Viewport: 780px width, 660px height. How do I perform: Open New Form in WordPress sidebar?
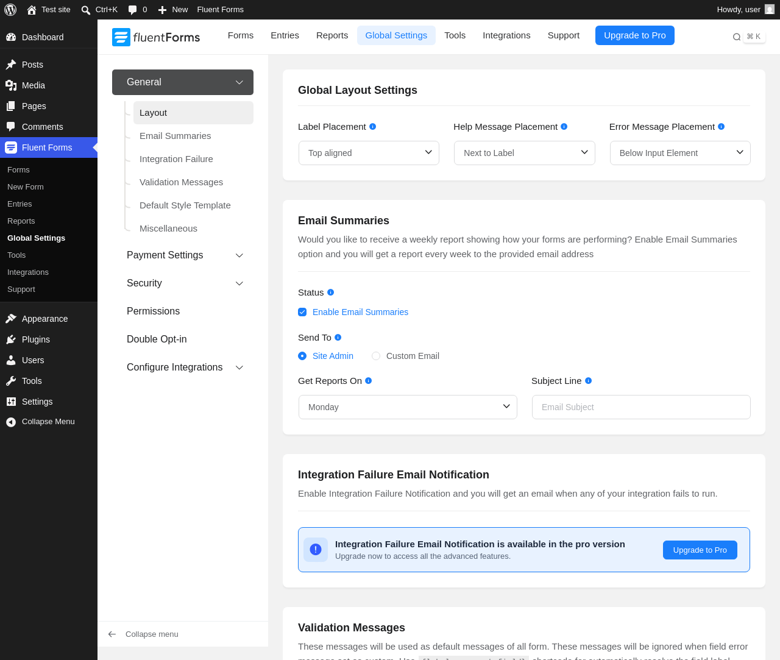pyautogui.click(x=26, y=187)
